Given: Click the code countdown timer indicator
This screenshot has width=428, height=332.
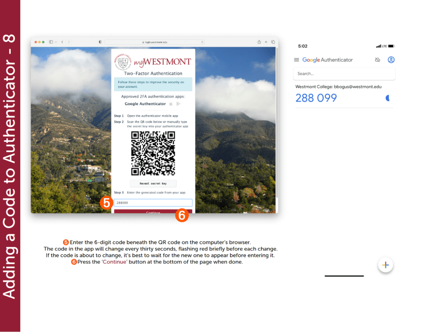Looking at the screenshot, I should [x=387, y=98].
